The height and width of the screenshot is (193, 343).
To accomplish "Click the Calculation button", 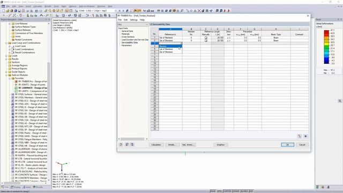I will click(x=156, y=145).
